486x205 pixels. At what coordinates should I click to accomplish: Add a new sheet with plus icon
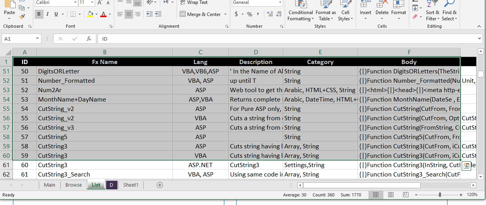(160, 185)
